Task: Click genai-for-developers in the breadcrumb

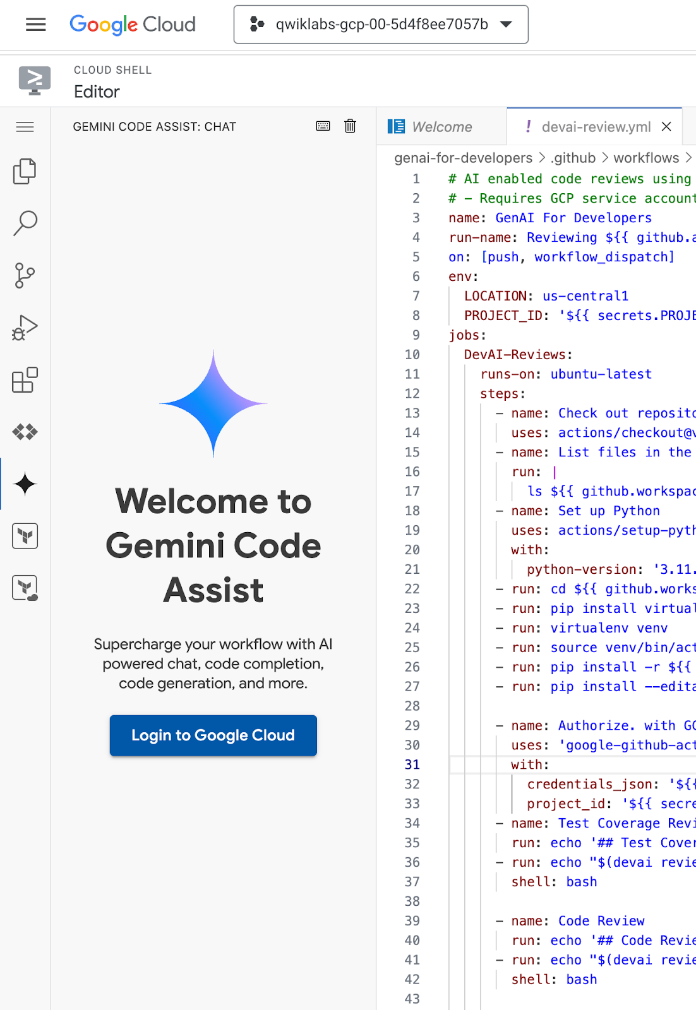Action: point(463,158)
